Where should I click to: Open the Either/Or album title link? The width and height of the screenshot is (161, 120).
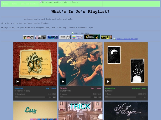(63, 88)
